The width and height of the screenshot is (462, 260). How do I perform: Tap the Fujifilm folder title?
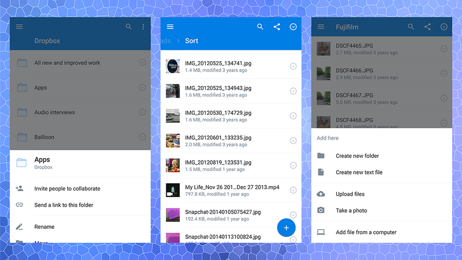[x=347, y=27]
